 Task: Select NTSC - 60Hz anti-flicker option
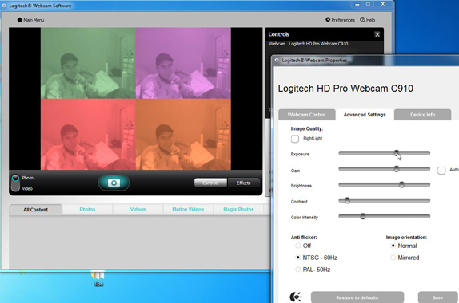point(298,258)
